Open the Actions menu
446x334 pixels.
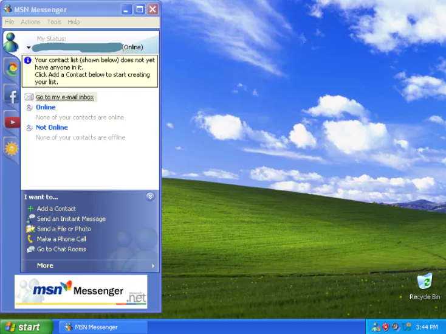coord(30,22)
